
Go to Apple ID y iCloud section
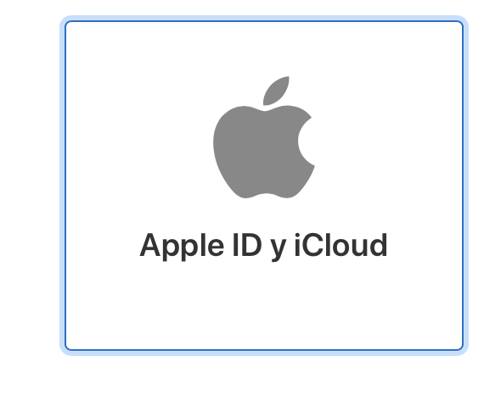click(264, 186)
